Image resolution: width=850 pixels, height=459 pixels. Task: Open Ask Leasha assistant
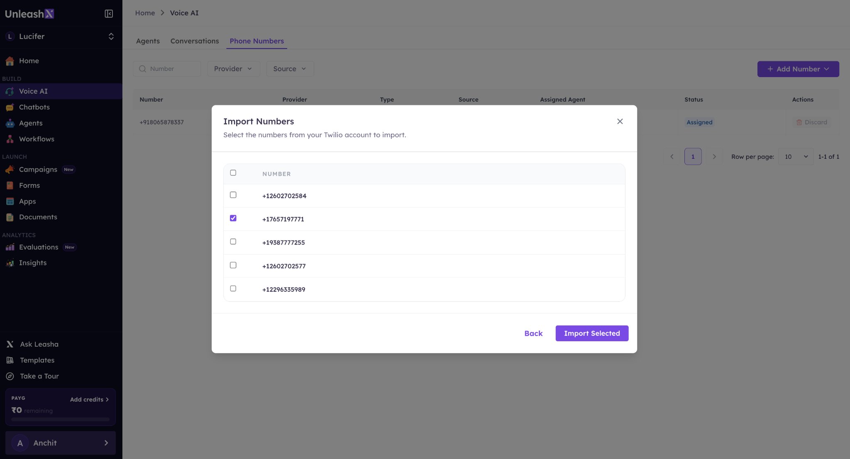(61, 344)
